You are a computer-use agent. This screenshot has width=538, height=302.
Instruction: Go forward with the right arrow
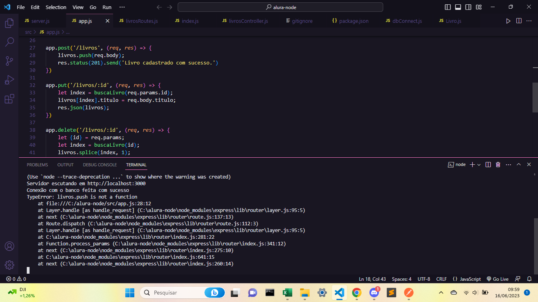[170, 7]
